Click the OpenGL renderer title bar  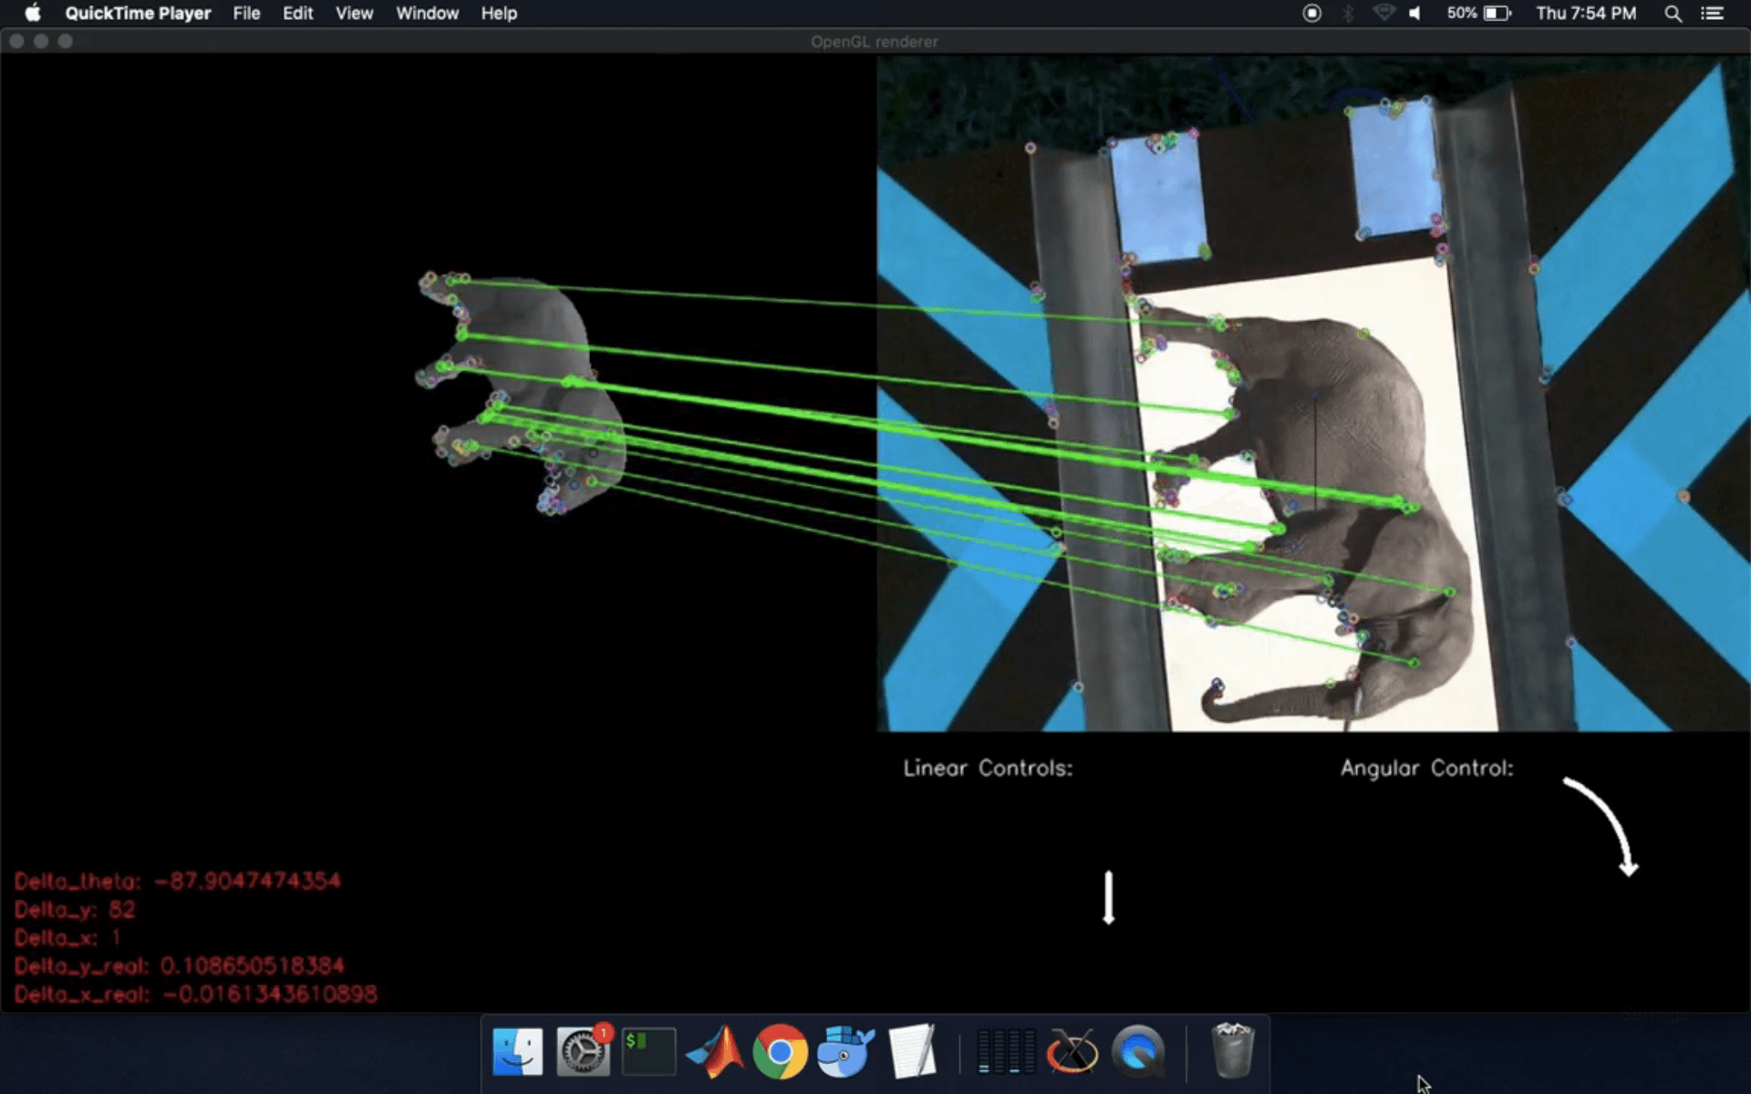pos(875,41)
